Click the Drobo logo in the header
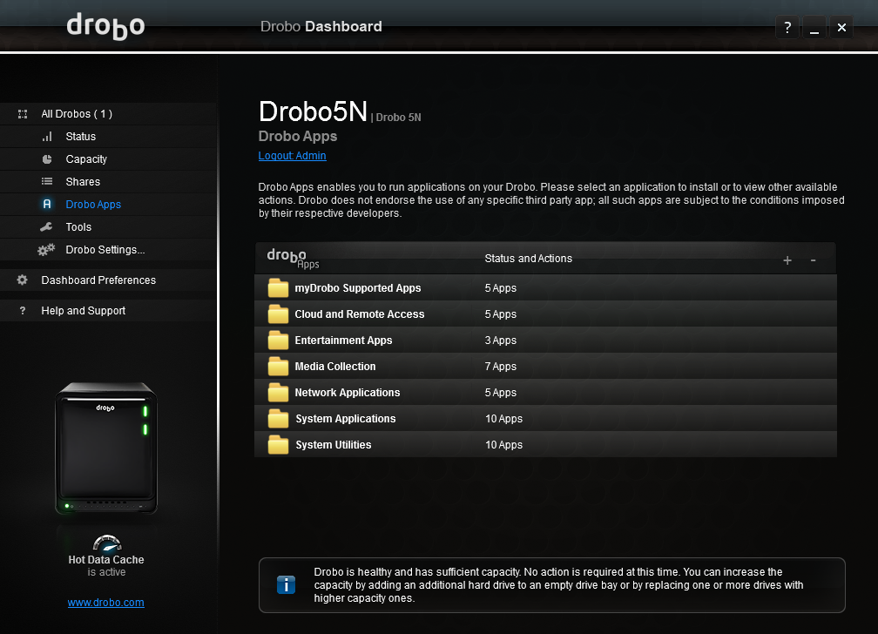878x634 pixels. [106, 26]
